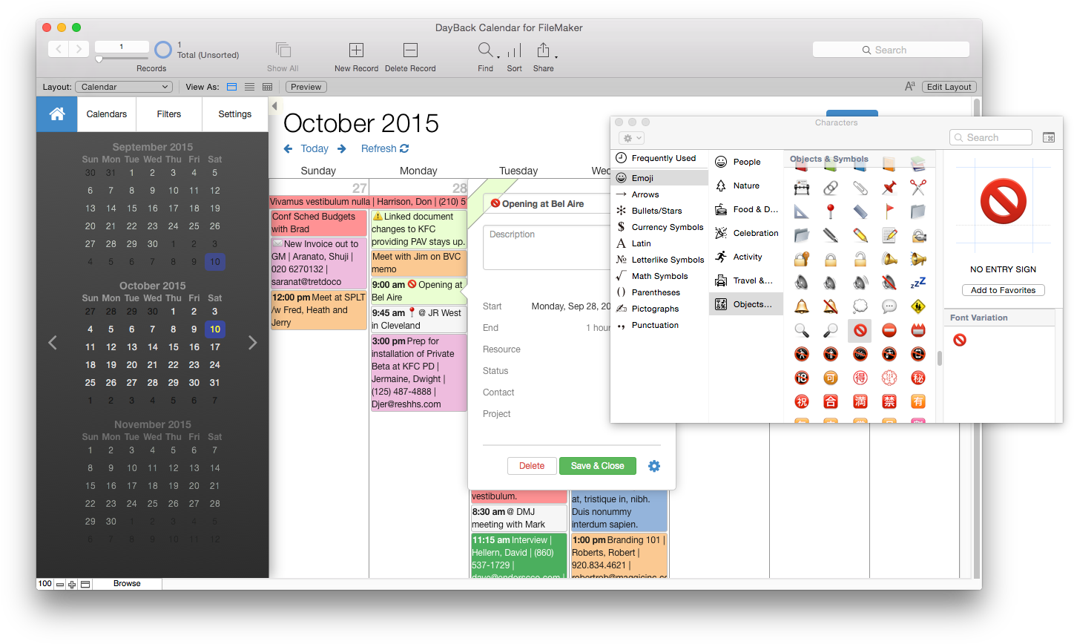Click Add to Favorites button
The height and width of the screenshot is (644, 1074).
pyautogui.click(x=1004, y=290)
